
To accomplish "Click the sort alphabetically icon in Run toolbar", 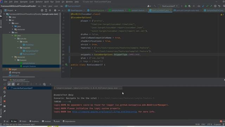I will coord(18,84).
